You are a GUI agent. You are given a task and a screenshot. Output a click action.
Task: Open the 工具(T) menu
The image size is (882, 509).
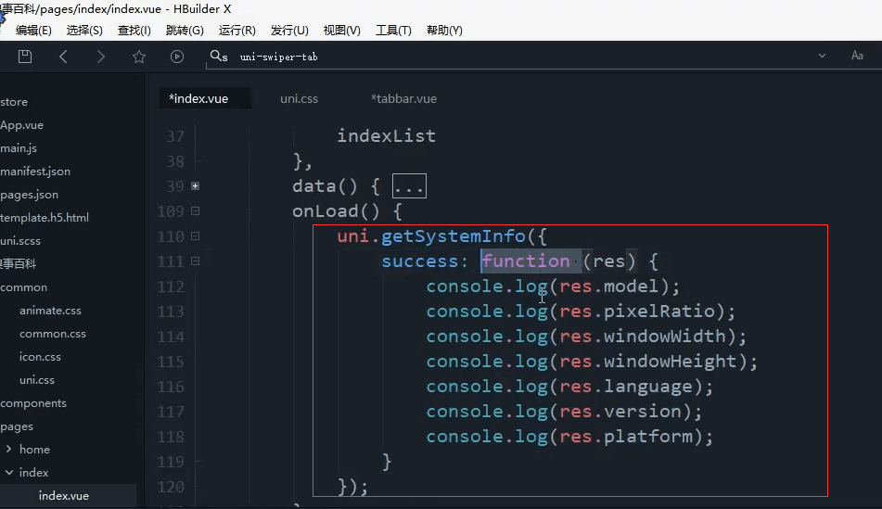tap(393, 31)
